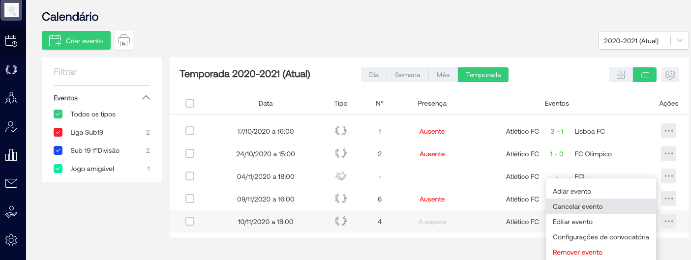Collapse the Eventos filter section
This screenshot has height=260, width=691.
point(146,98)
